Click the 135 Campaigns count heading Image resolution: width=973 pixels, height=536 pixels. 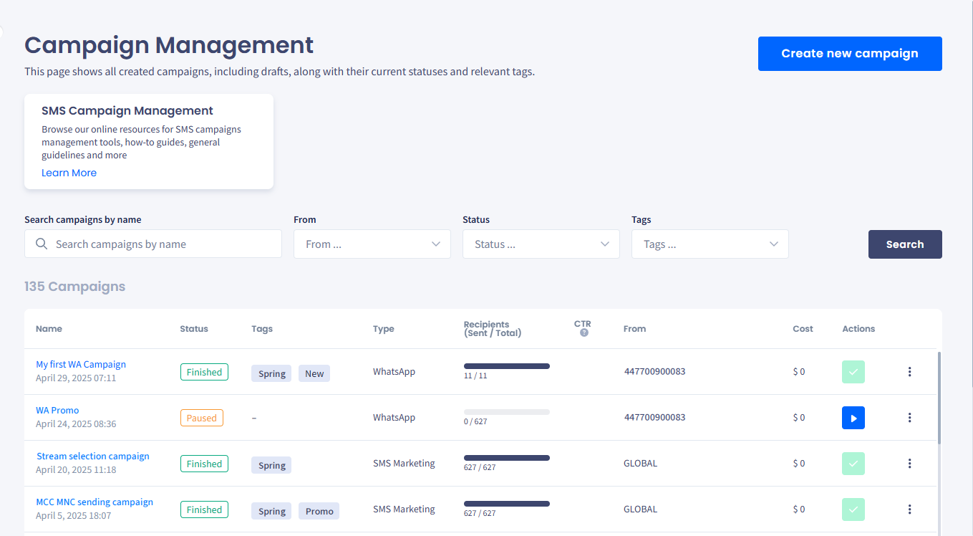(x=75, y=287)
